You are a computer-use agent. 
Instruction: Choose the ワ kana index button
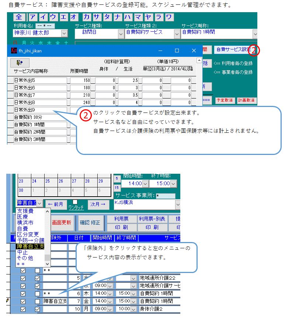[169, 17]
